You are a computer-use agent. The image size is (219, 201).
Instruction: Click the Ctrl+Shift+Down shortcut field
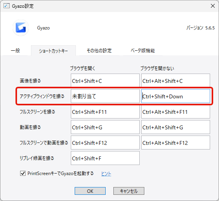click(176, 96)
